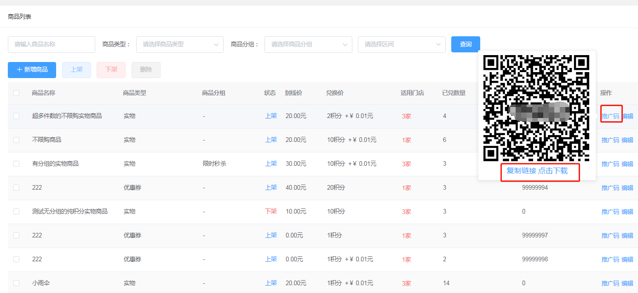Image resolution: width=638 pixels, height=293 pixels.
Task: Edit the 222 row with stock 99999998
Action: (627, 259)
